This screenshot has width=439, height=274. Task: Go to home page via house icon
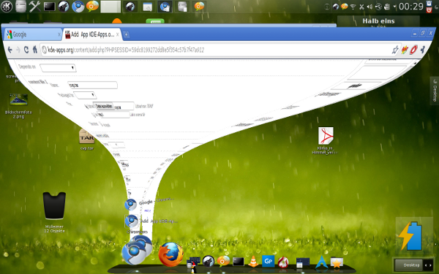point(34,50)
